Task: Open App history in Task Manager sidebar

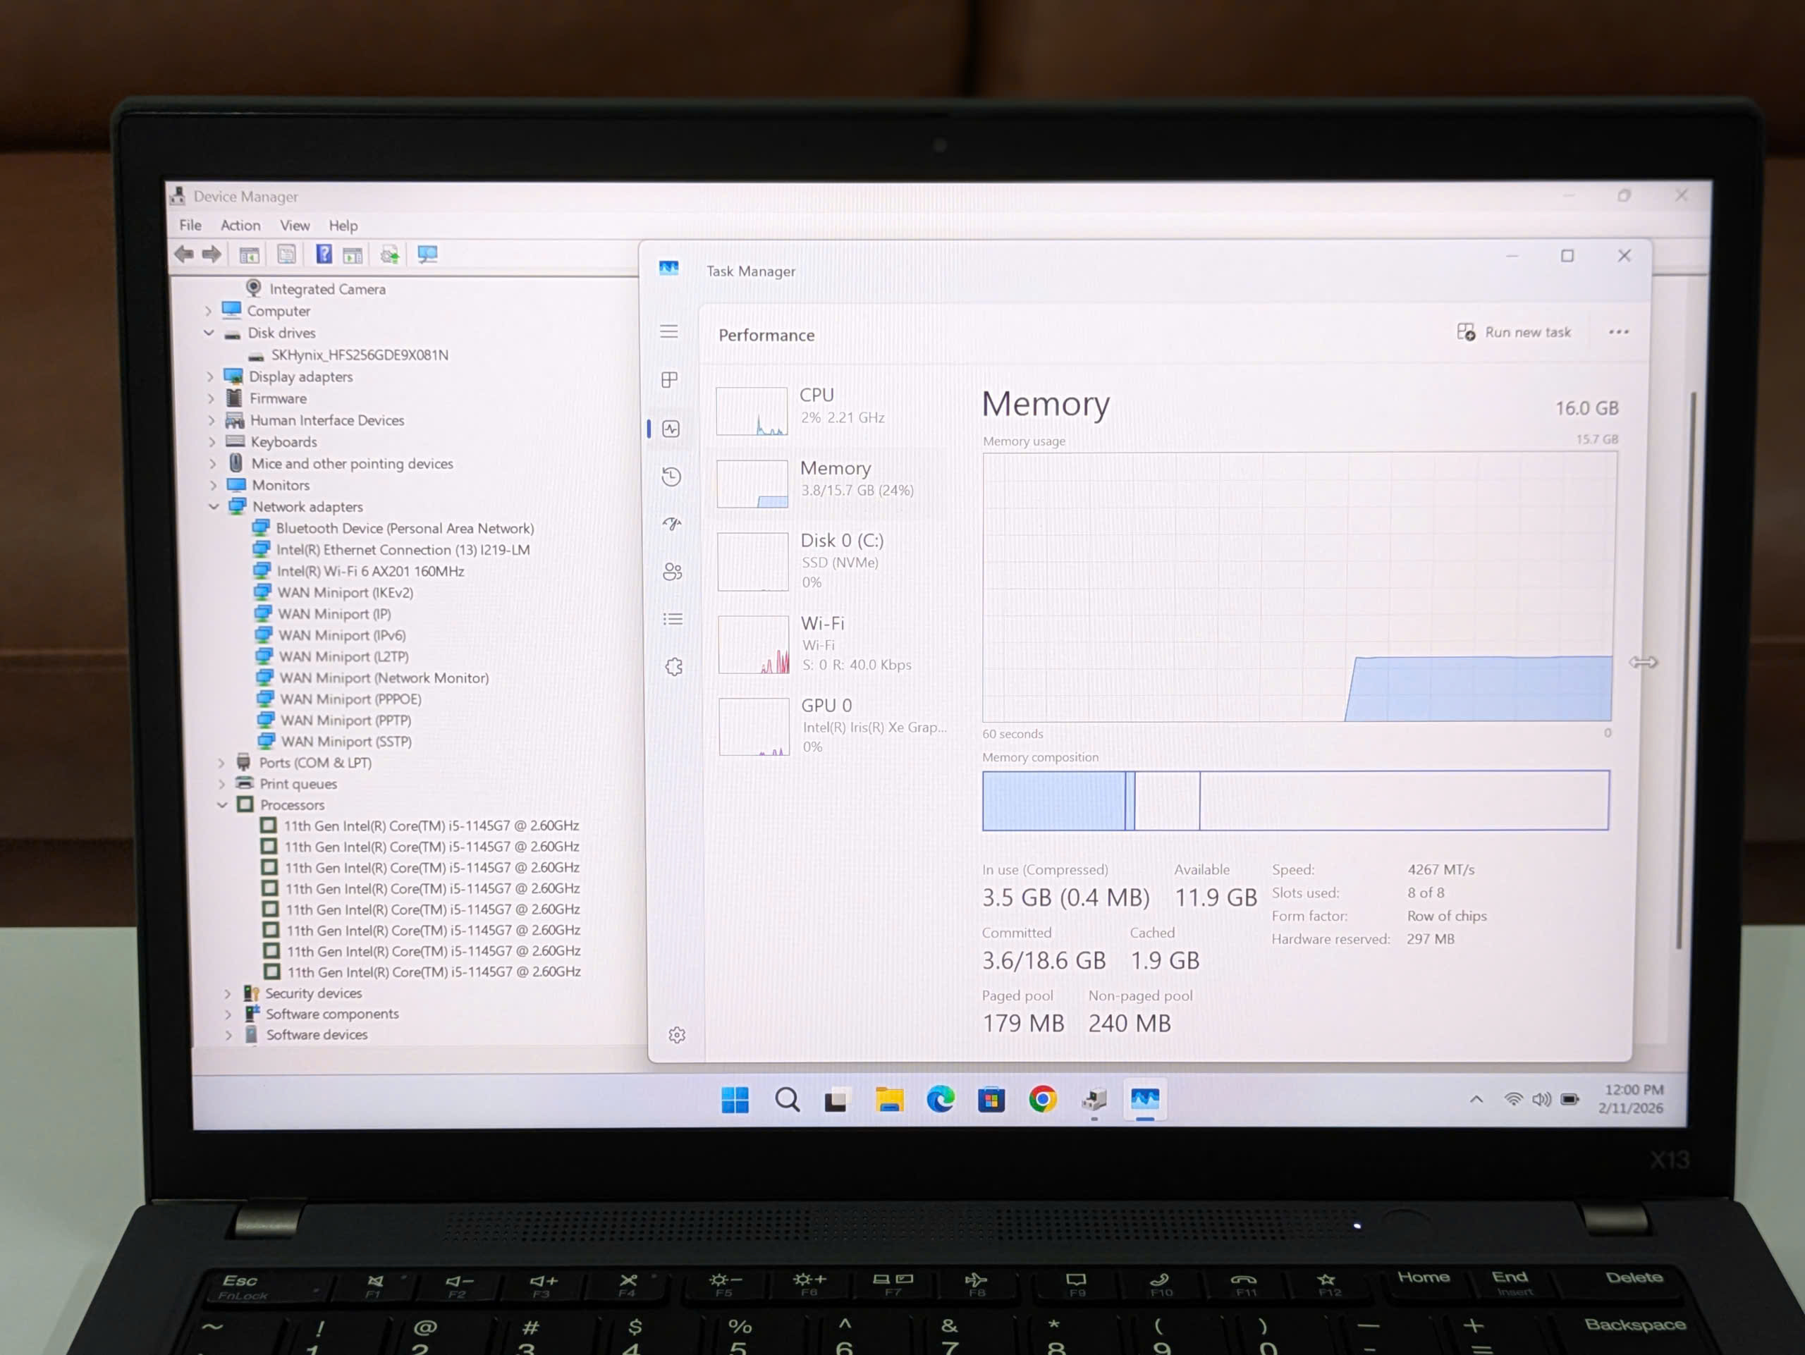Action: coord(671,477)
